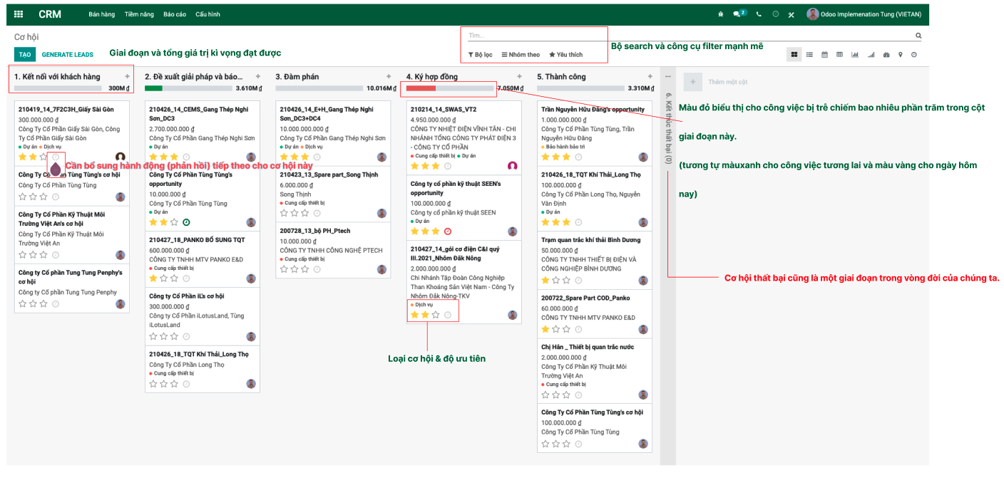Screen dimensions: 1004x485
Task: Click the activity clock on 200728_13_bộ PH_Ptech card
Action: pos(317,269)
